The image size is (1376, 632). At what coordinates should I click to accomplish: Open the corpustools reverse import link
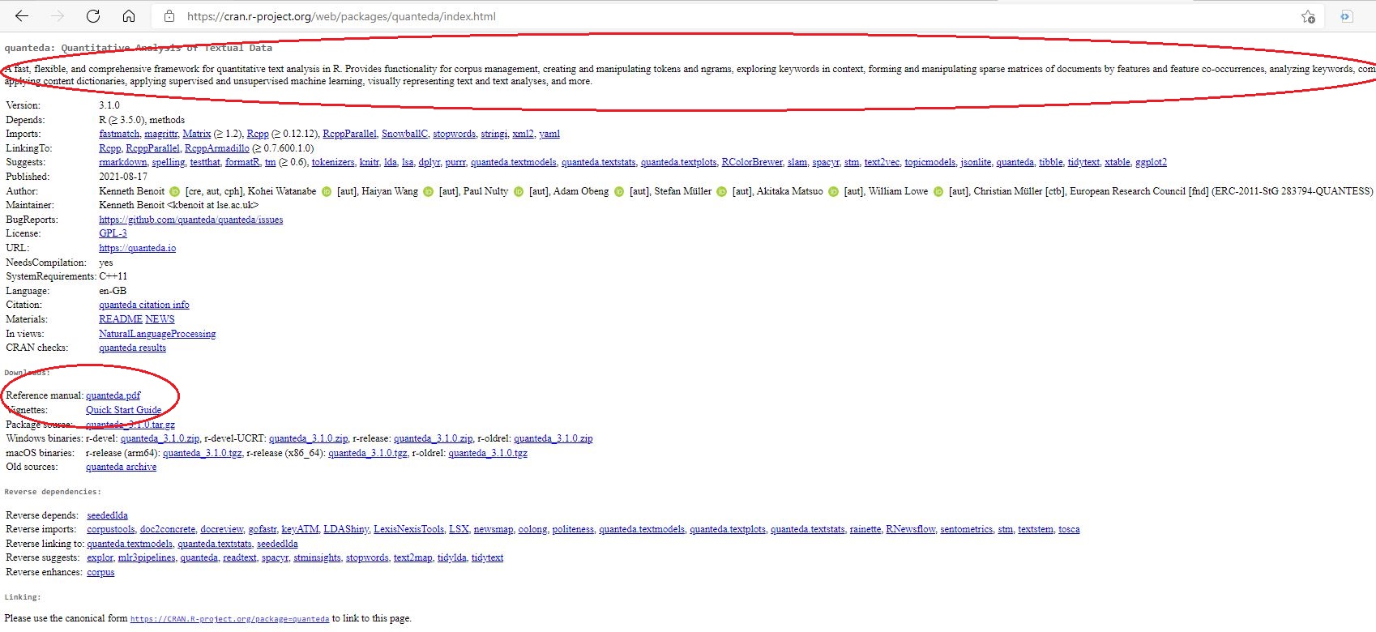(111, 529)
